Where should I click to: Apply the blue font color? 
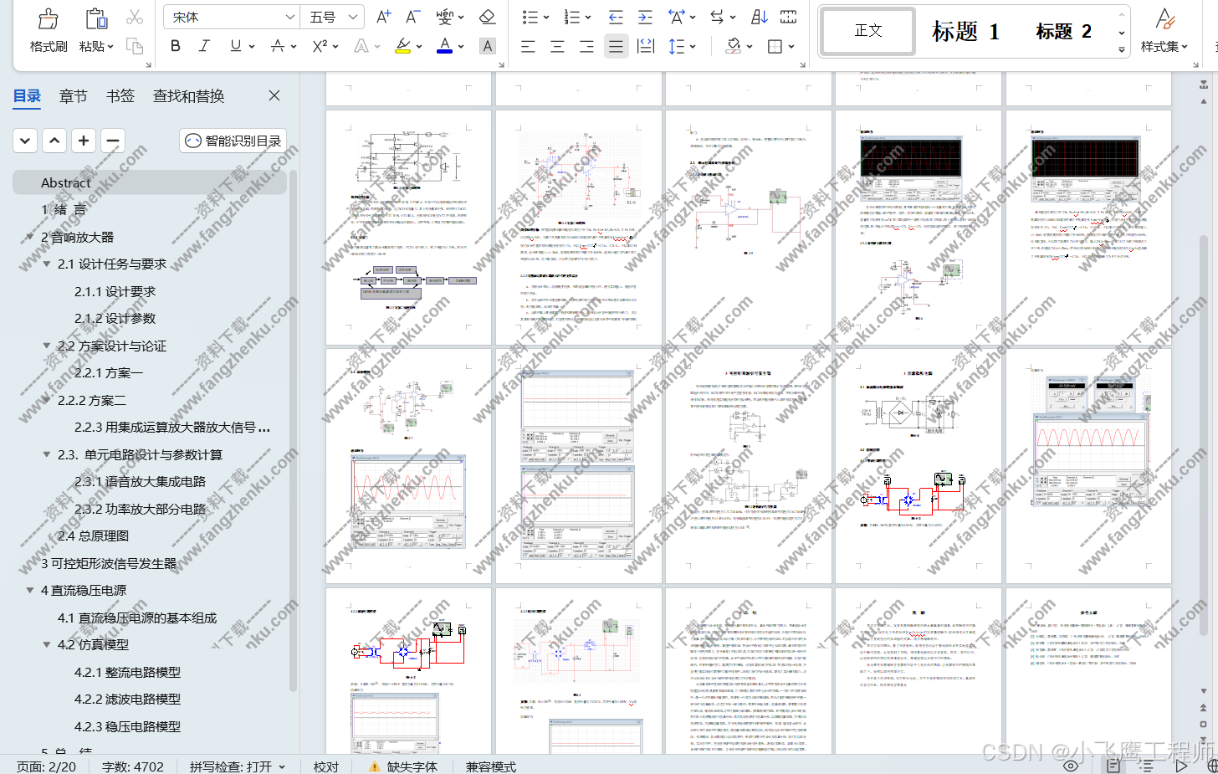445,46
